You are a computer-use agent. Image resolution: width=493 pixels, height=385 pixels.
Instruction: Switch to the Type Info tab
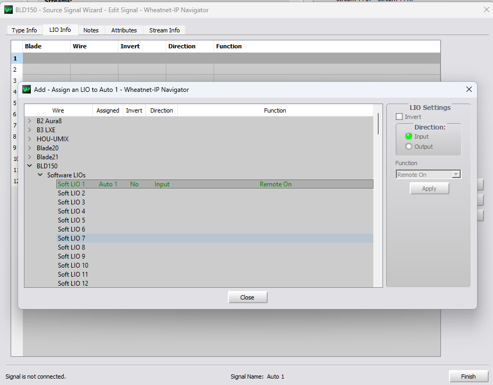(24, 30)
